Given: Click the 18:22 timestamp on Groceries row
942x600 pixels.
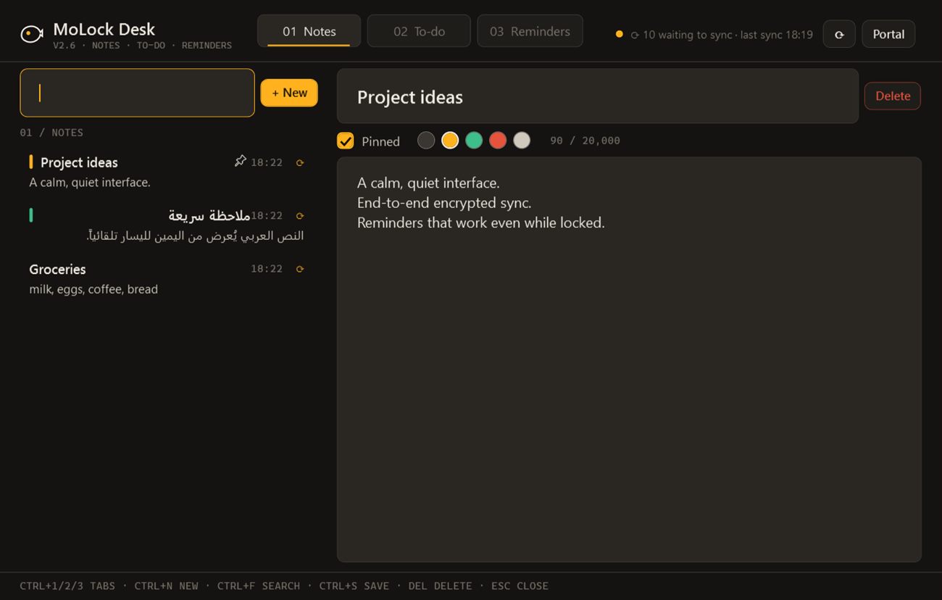Looking at the screenshot, I should (x=267, y=269).
